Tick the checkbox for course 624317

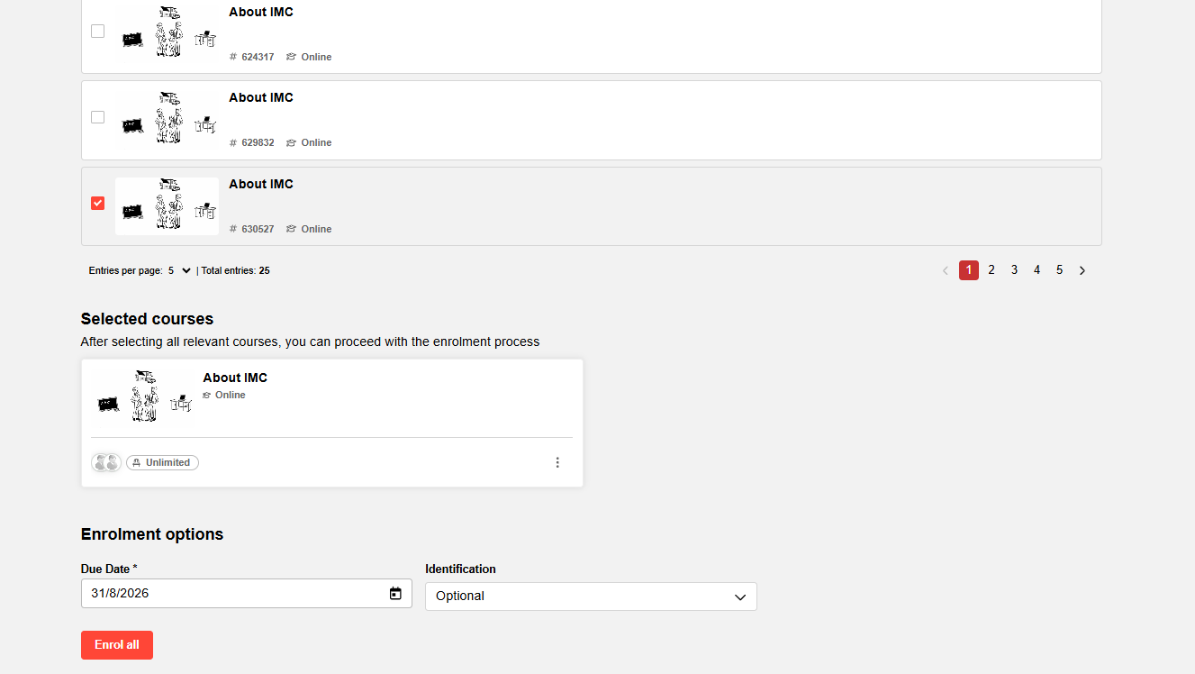point(97,32)
